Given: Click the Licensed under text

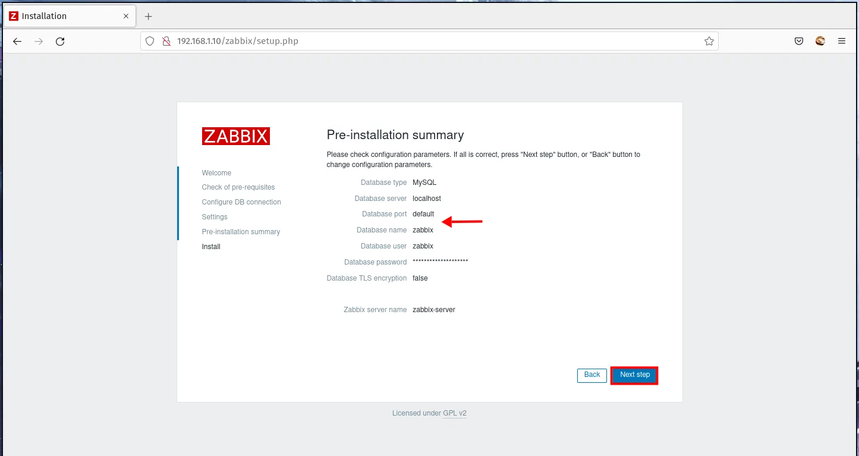Looking at the screenshot, I should click(416, 413).
